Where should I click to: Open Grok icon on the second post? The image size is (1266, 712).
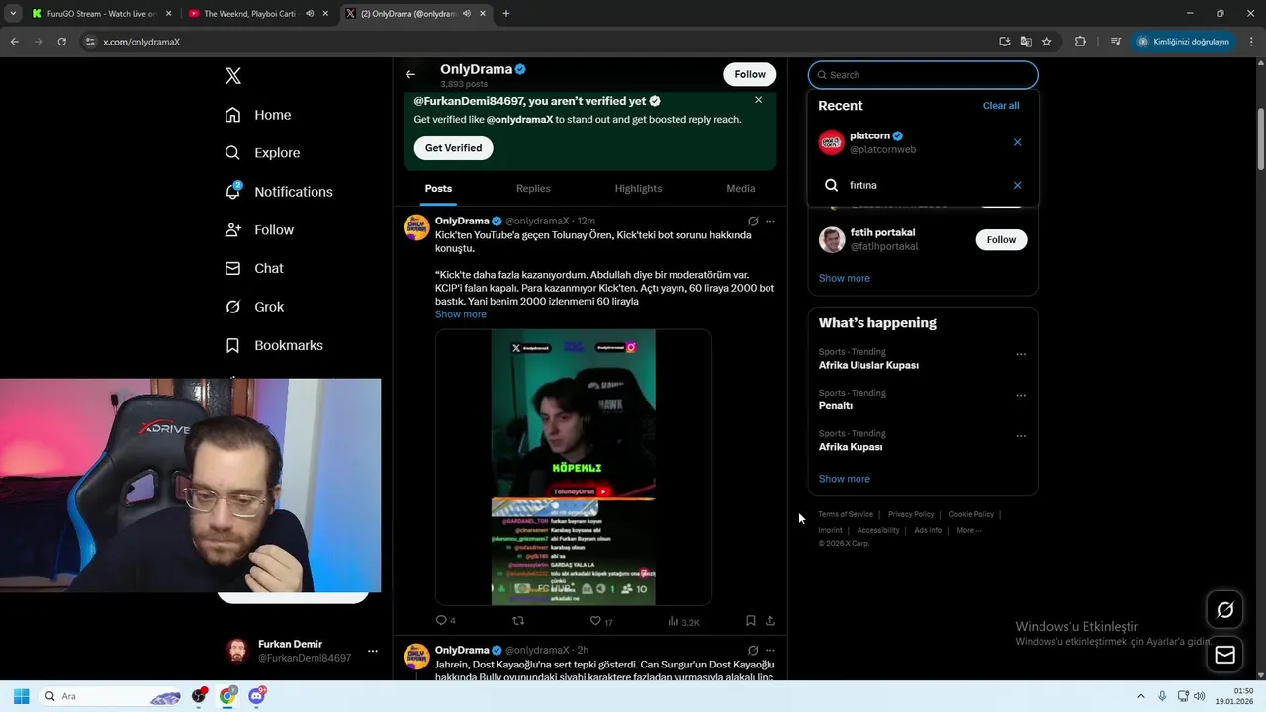753,650
